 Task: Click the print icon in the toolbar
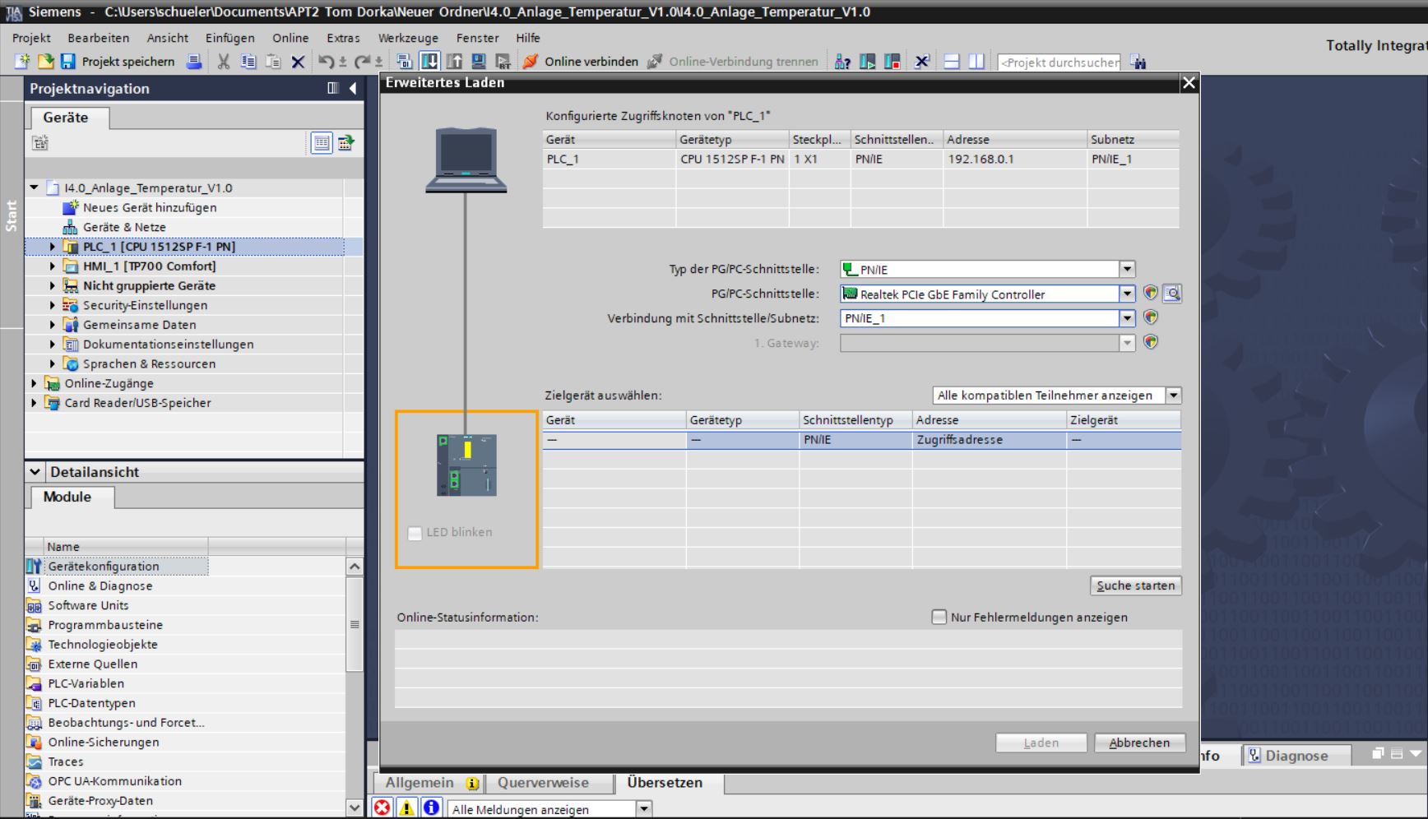[194, 62]
